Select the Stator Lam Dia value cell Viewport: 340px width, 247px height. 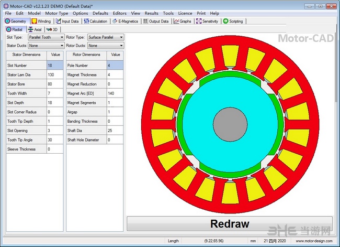(55, 74)
